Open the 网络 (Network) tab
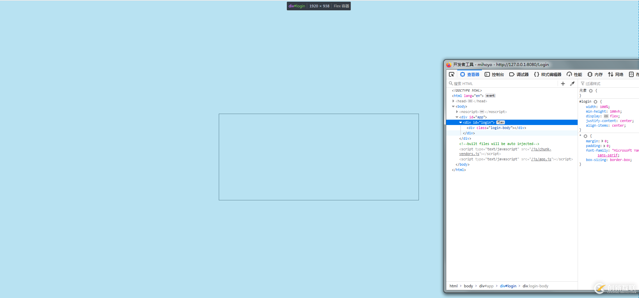The image size is (639, 298). pyautogui.click(x=616, y=74)
